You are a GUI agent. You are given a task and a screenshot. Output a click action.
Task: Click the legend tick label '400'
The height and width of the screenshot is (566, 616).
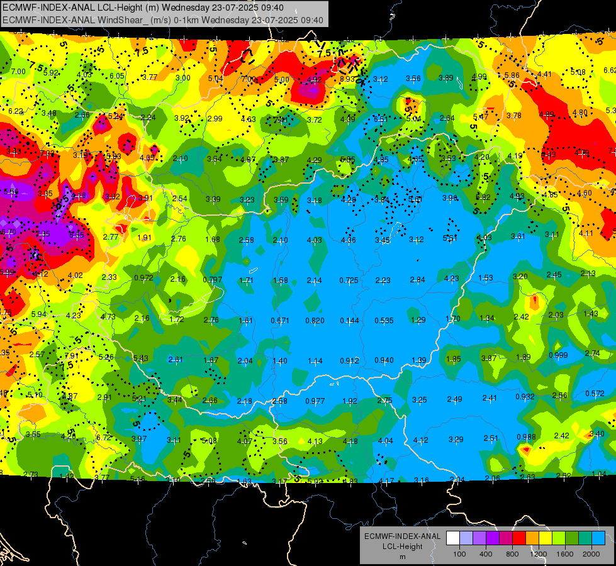486,554
